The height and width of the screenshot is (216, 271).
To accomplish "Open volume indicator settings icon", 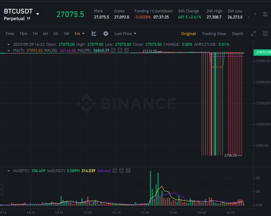I will point(121,171).
